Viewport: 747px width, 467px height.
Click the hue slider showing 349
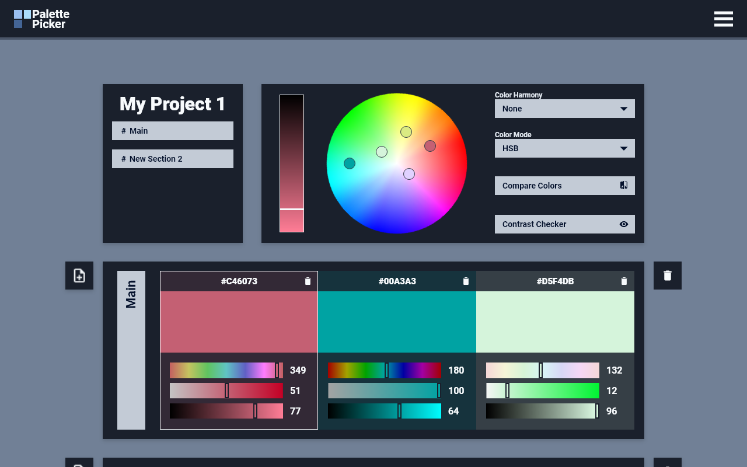pyautogui.click(x=225, y=370)
